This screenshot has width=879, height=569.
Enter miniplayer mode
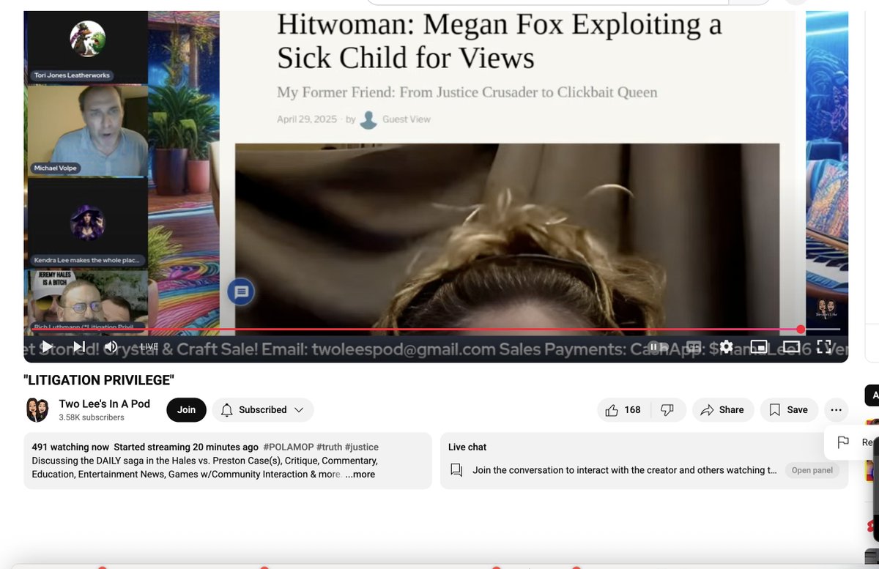click(x=759, y=346)
